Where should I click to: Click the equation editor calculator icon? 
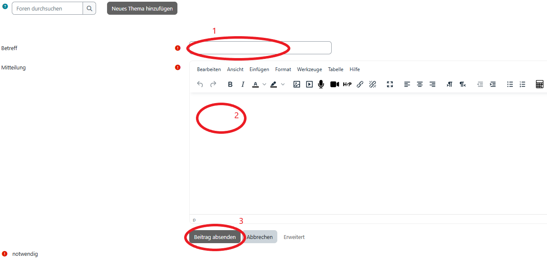[539, 84]
